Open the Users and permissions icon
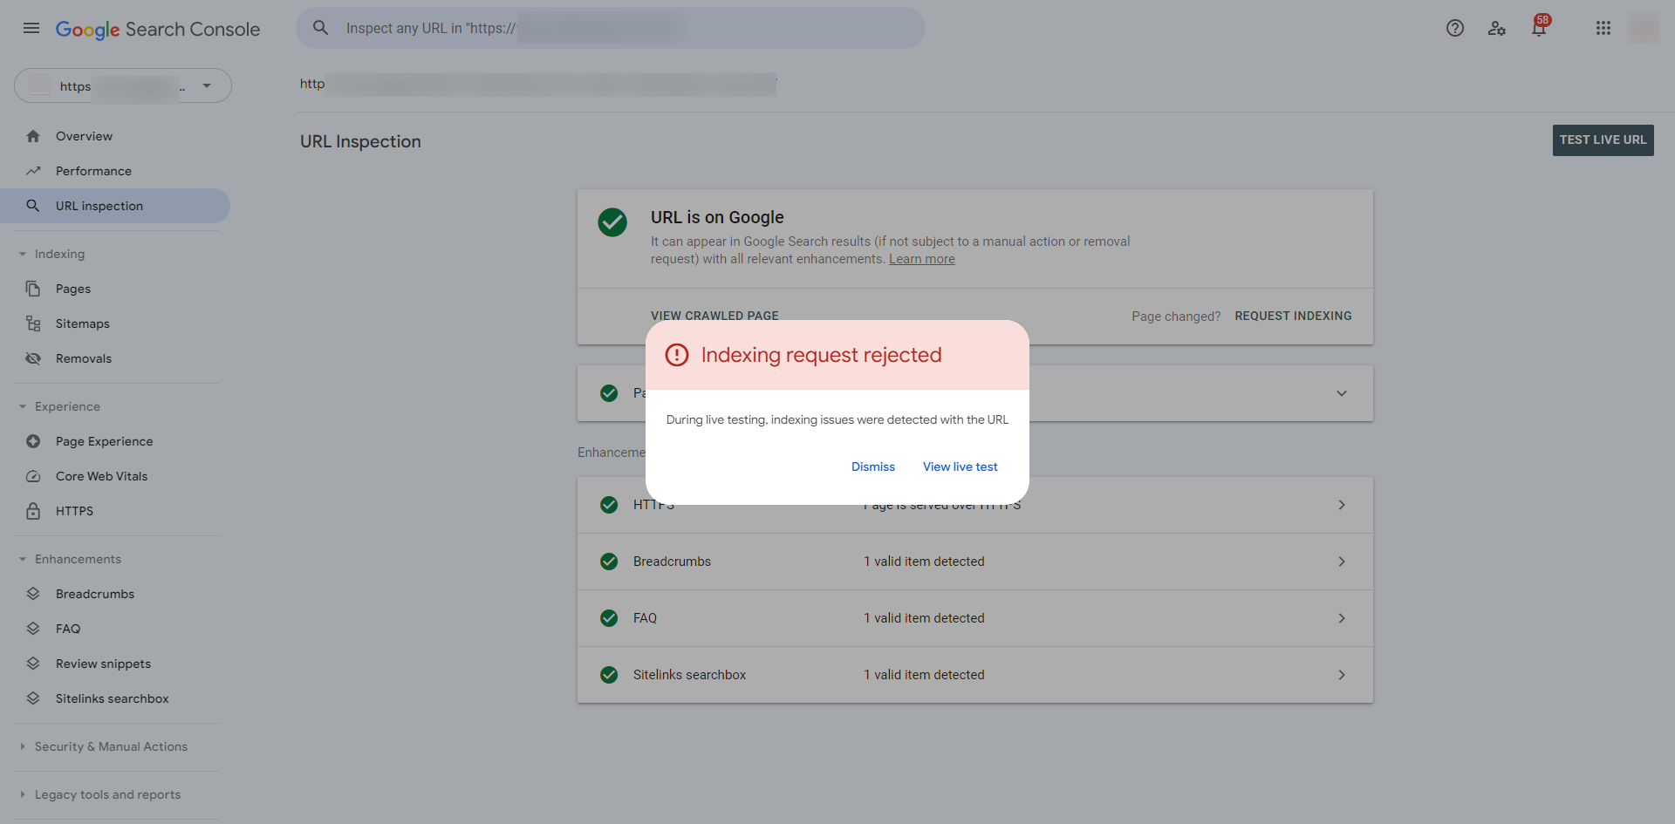1675x824 pixels. tap(1497, 28)
